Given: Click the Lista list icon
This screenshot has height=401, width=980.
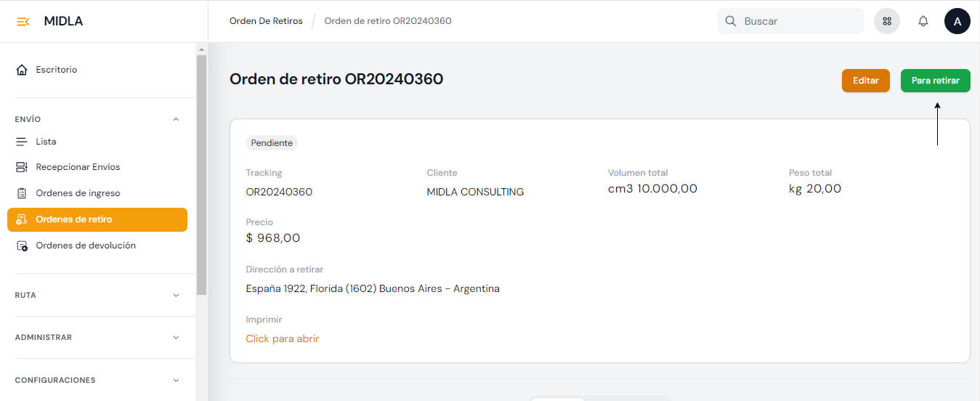Looking at the screenshot, I should [22, 142].
